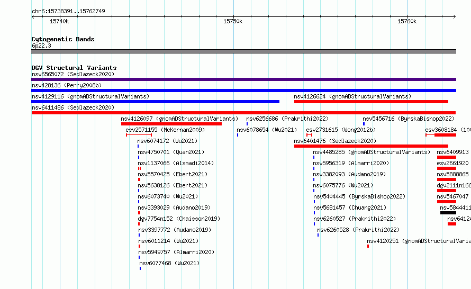Image resolution: width=471 pixels, height=289 pixels.
Task: Select the esv3608184 red variant bar
Action: [x=441, y=135]
